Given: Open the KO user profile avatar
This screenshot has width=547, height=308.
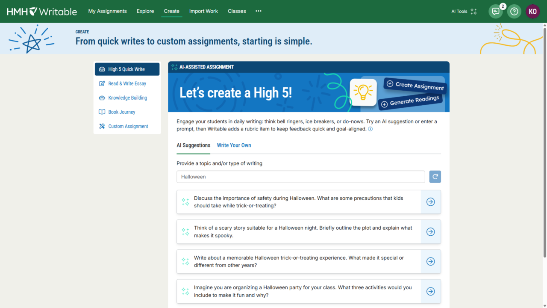Looking at the screenshot, I should 532,12.
